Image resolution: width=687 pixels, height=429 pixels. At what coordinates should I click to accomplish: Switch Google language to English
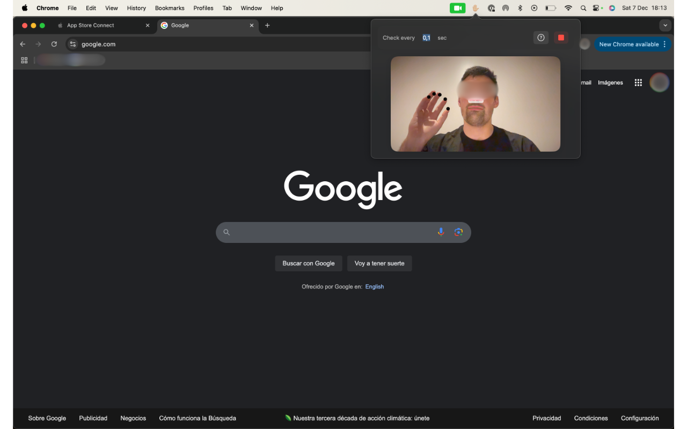click(x=375, y=286)
